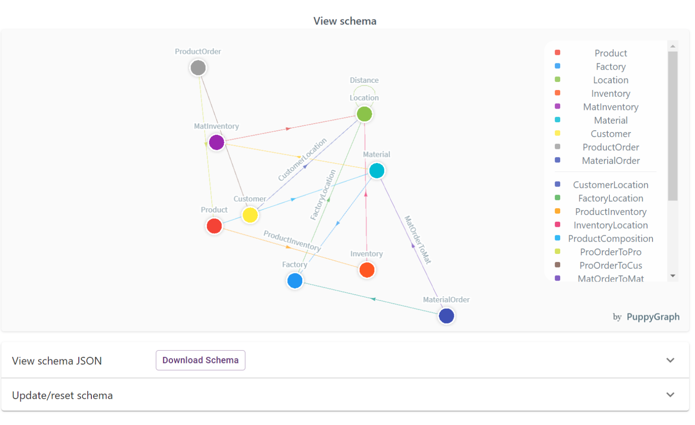Click the MatOrderToMat color swatch in legend
695x425 pixels.
click(557, 278)
